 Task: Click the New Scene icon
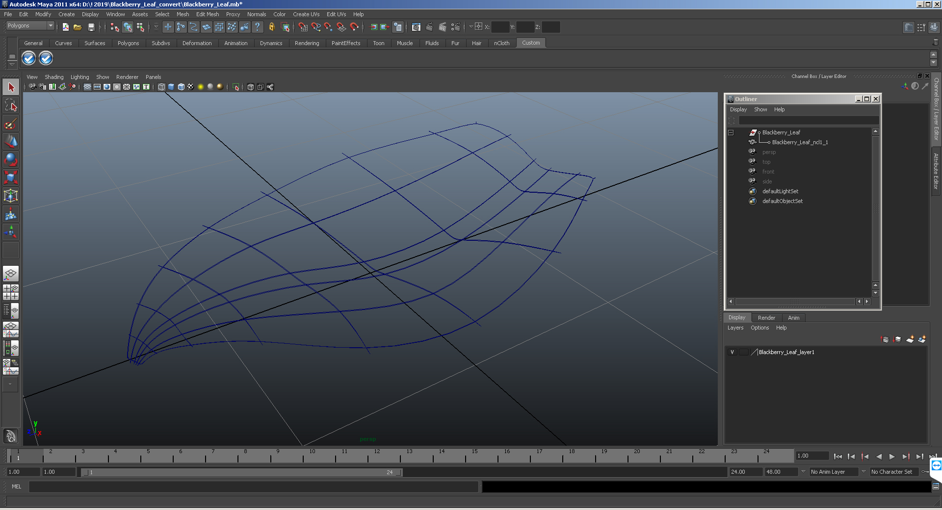65,27
